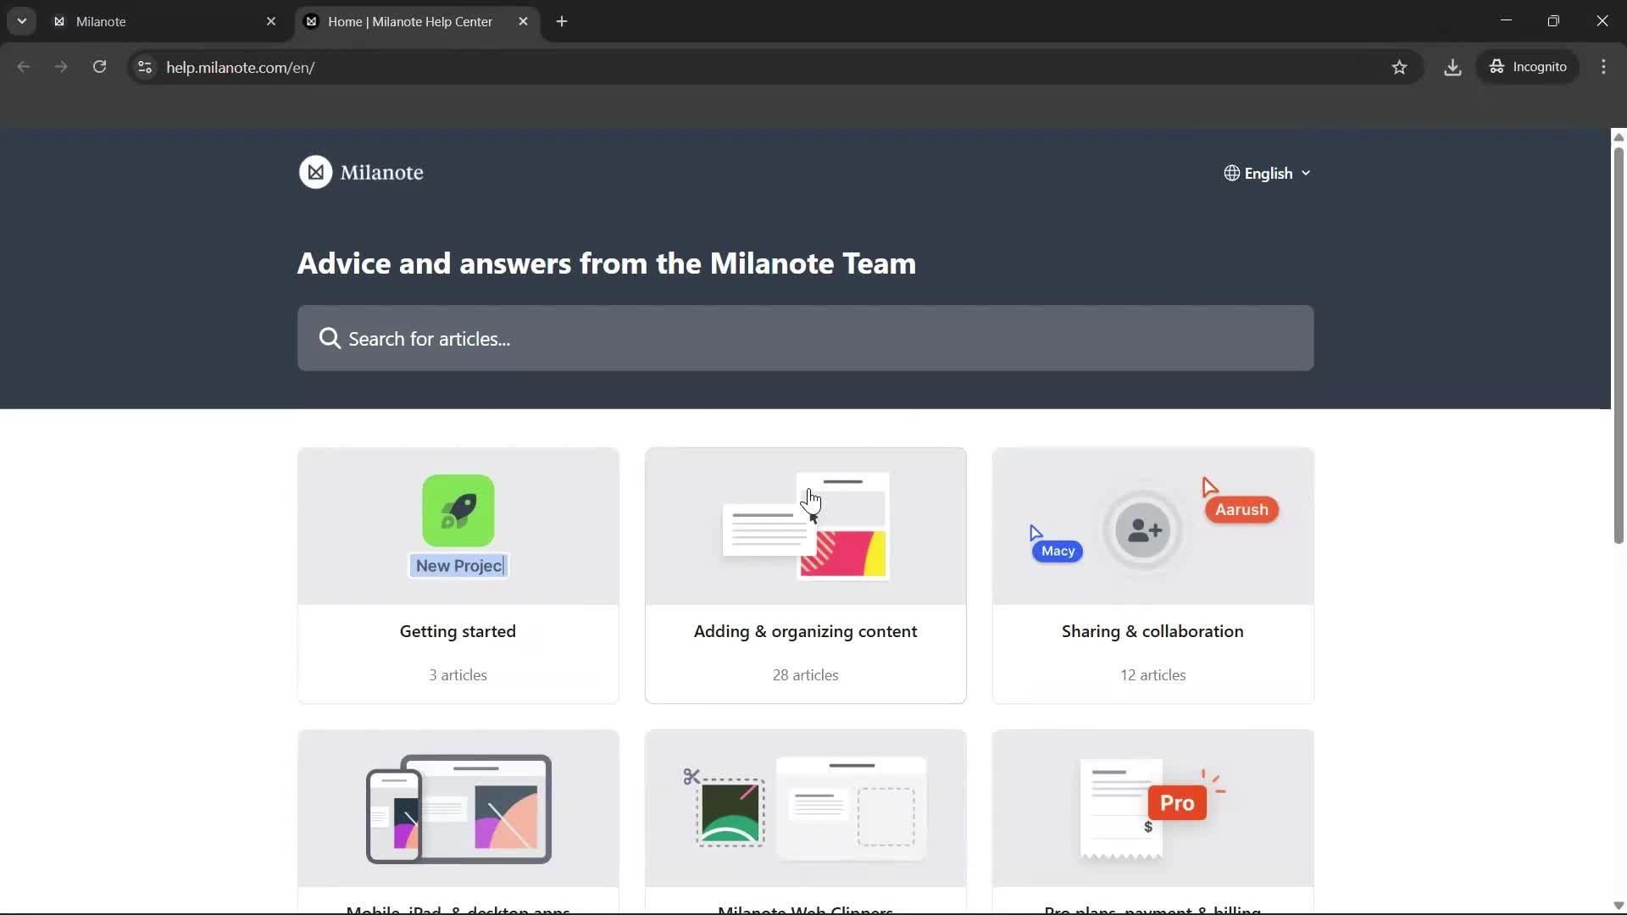
Task: Open a new tab with the plus icon
Action: click(x=562, y=21)
